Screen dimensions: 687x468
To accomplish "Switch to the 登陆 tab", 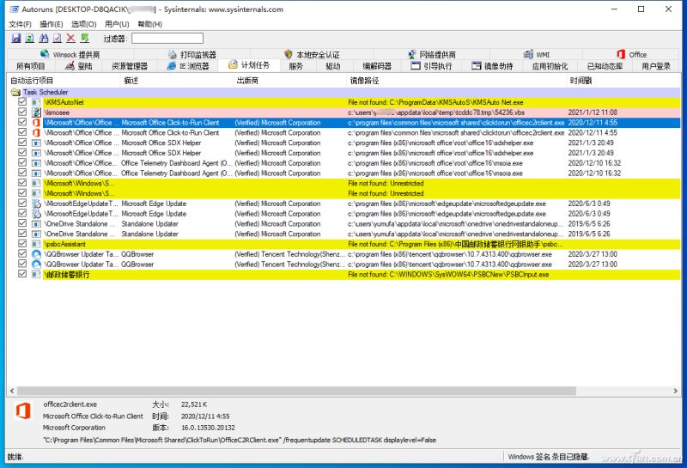I will [x=77, y=66].
